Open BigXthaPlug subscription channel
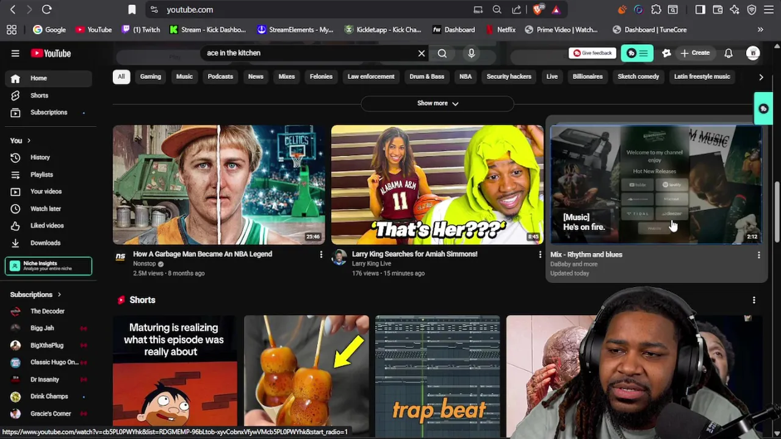This screenshot has height=439, width=781. [48, 345]
